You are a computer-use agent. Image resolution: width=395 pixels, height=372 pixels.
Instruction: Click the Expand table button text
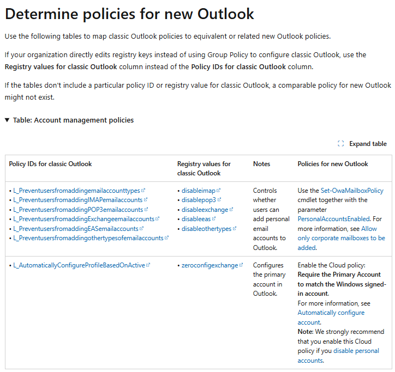coord(368,144)
